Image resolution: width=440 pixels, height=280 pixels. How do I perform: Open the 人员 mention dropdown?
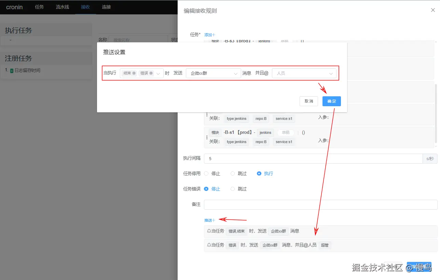coord(304,73)
